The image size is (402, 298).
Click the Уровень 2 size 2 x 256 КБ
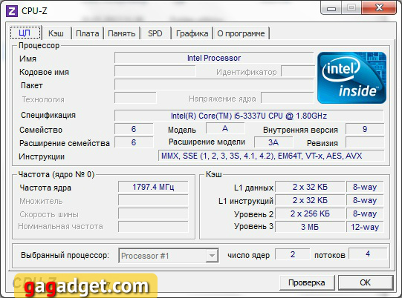(x=310, y=213)
